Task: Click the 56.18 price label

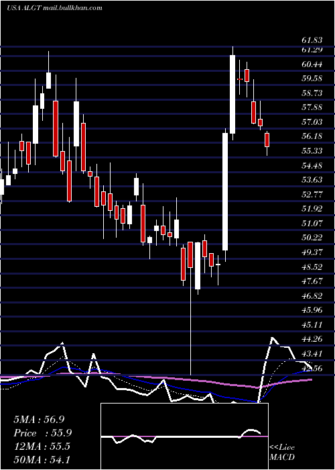Action: pos(312,136)
